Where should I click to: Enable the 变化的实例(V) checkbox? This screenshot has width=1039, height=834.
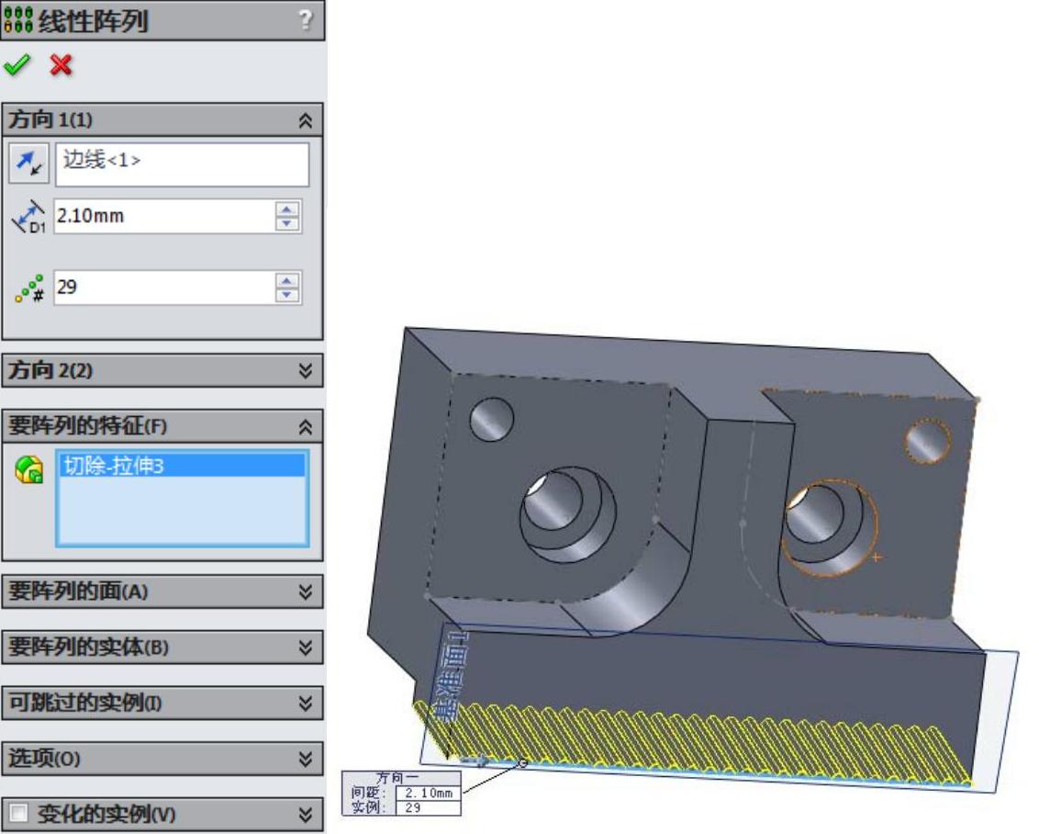coord(18,813)
